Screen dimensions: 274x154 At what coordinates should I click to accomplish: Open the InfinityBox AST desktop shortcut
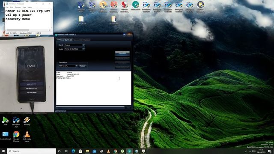pyautogui.click(x=16, y=122)
